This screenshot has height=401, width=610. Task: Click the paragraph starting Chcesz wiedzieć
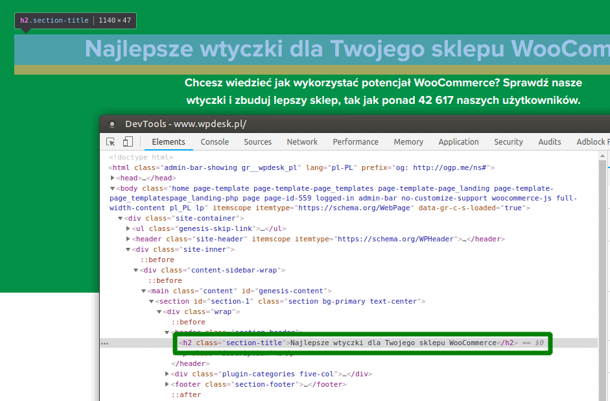pos(383,91)
